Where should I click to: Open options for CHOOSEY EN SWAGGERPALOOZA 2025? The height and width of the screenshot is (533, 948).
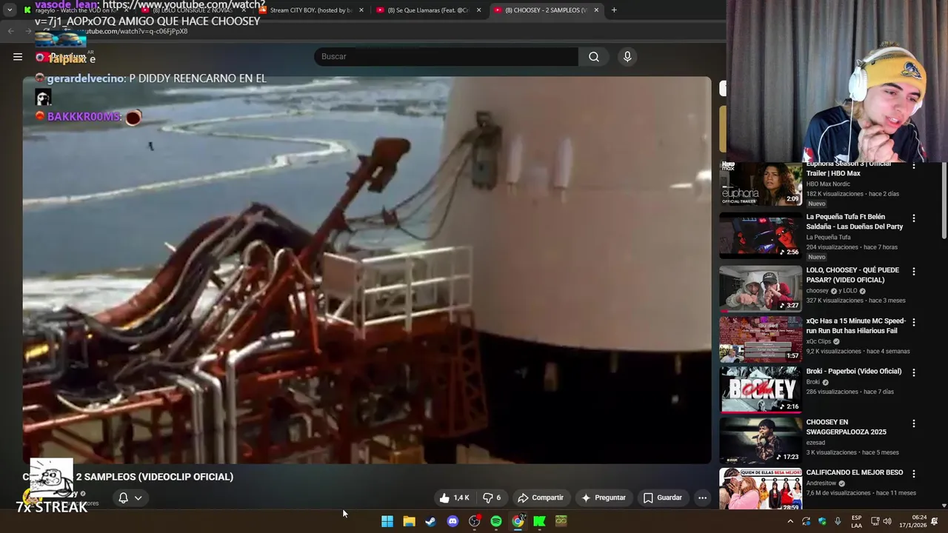click(913, 423)
